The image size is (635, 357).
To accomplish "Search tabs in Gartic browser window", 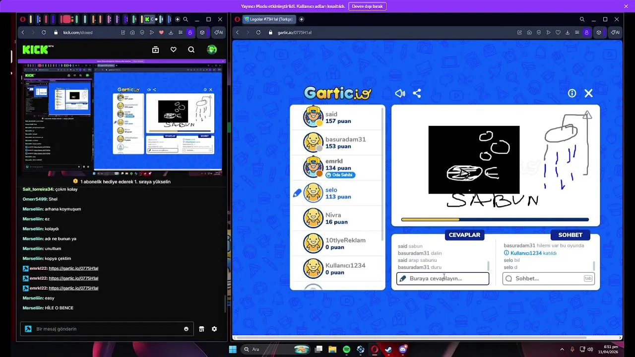I will (582, 19).
